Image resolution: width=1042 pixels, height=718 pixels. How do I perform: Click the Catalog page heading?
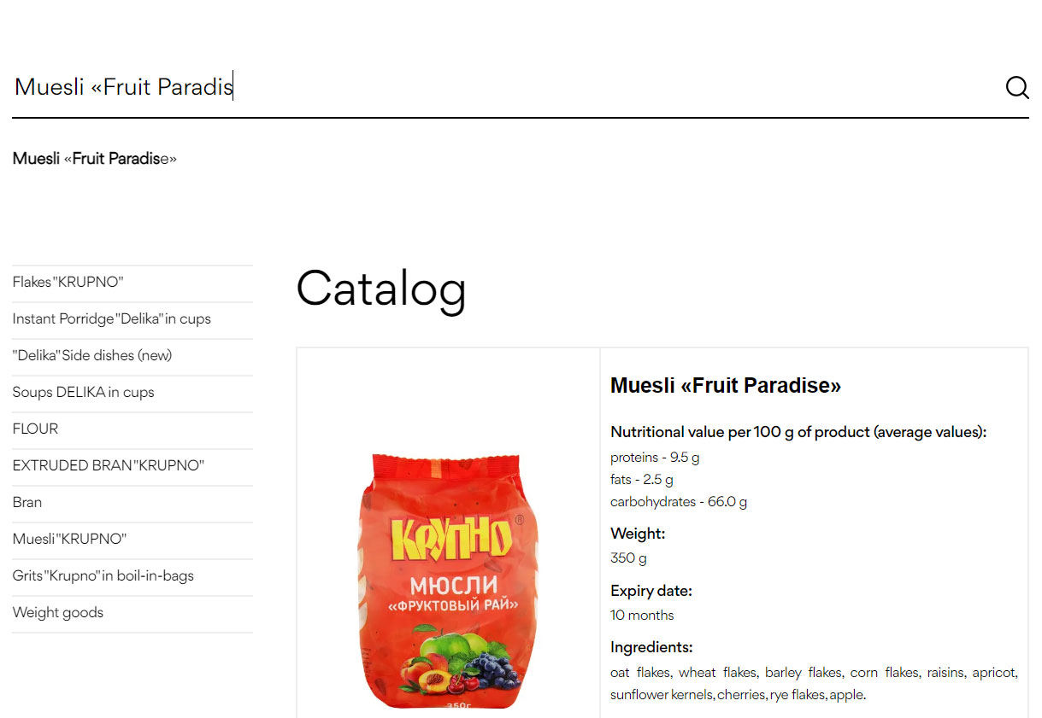(x=381, y=289)
